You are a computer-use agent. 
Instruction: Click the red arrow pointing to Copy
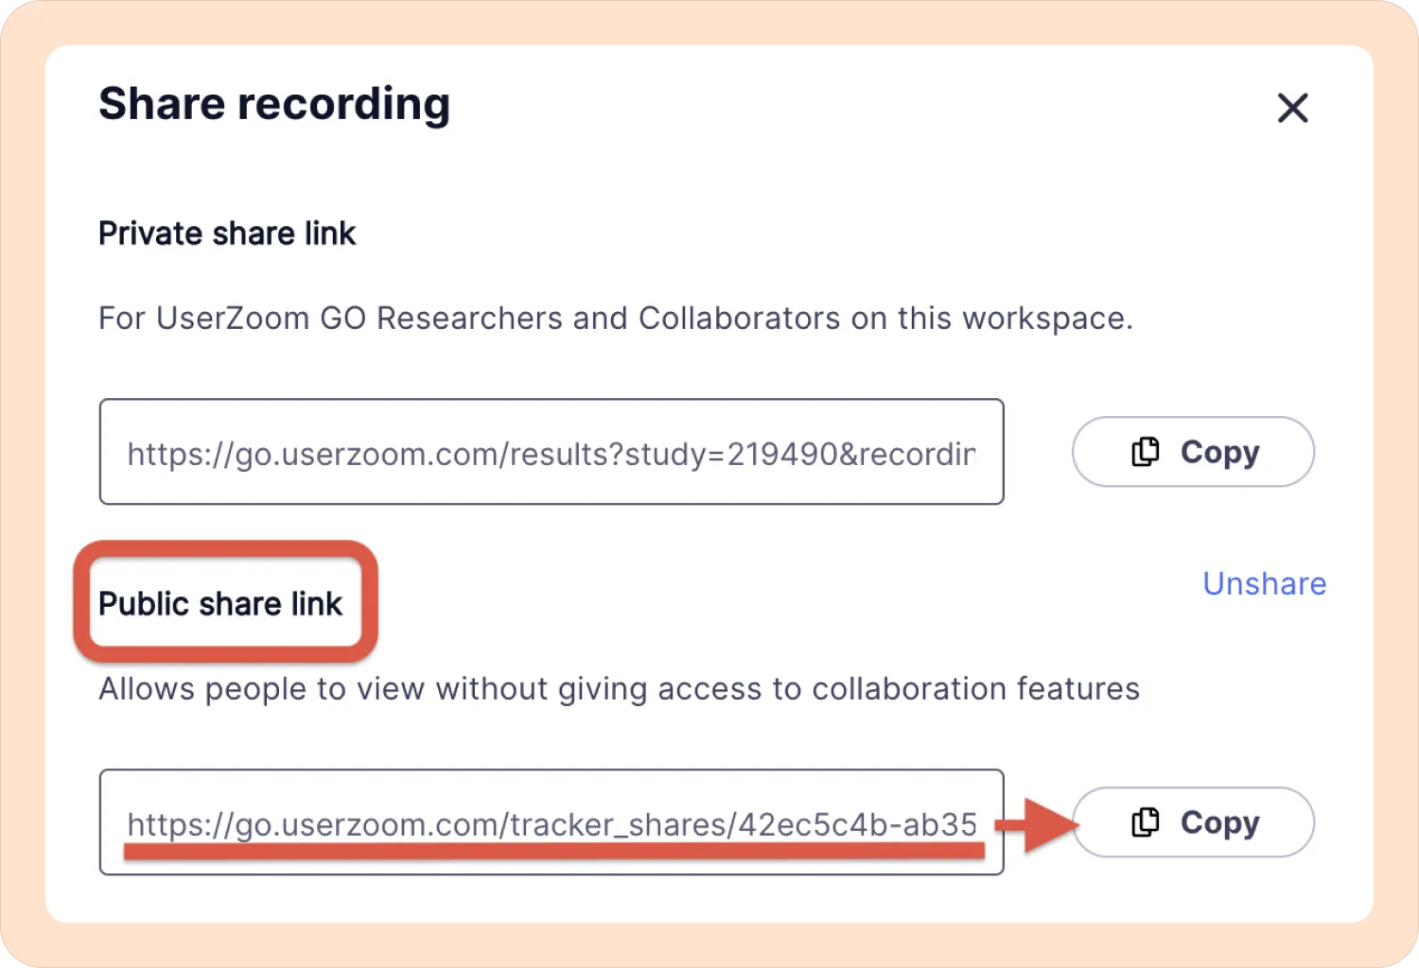(1035, 825)
